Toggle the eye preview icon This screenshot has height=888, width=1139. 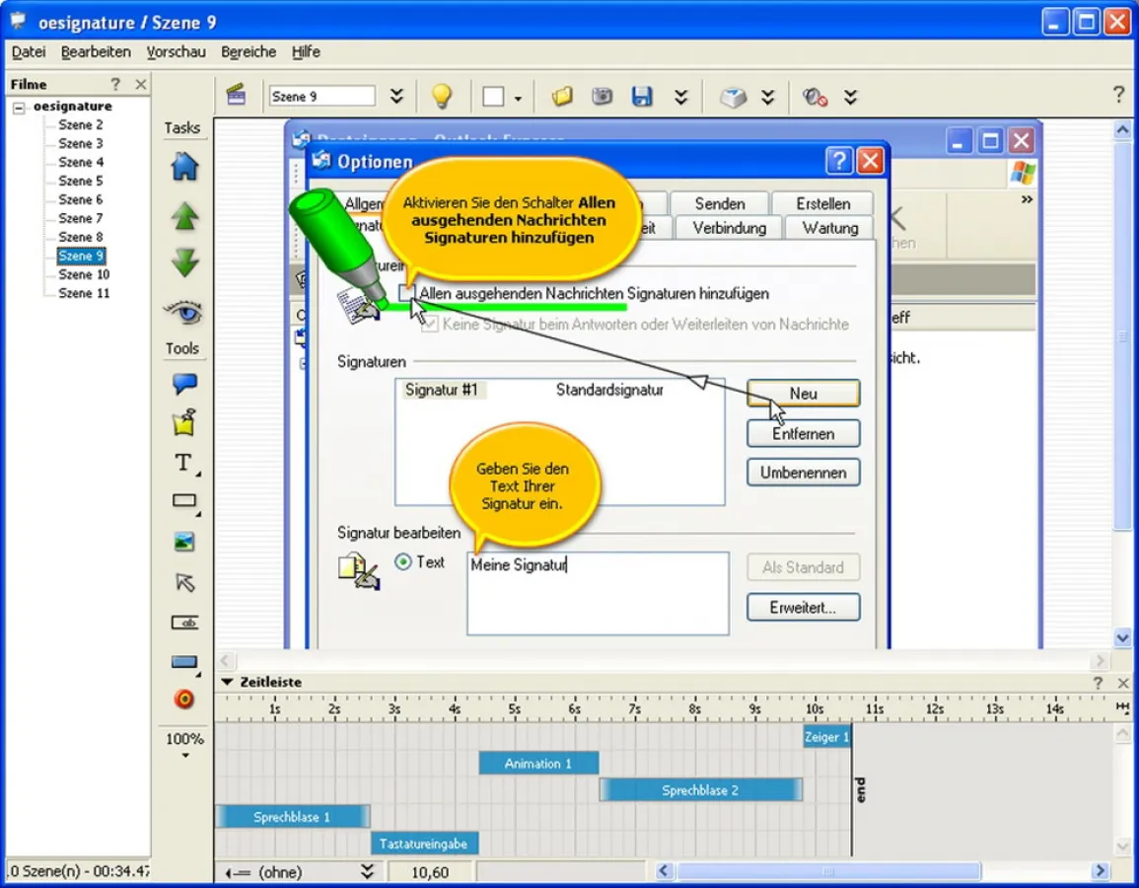pyautogui.click(x=184, y=313)
